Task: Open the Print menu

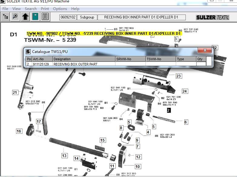Action: pyautogui.click(x=45, y=9)
